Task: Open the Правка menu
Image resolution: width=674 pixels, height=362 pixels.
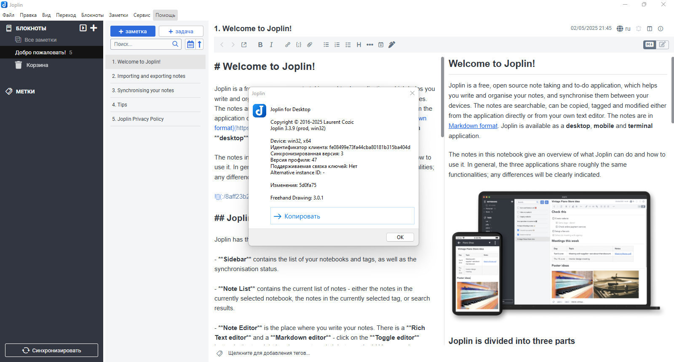Action: (x=28, y=15)
